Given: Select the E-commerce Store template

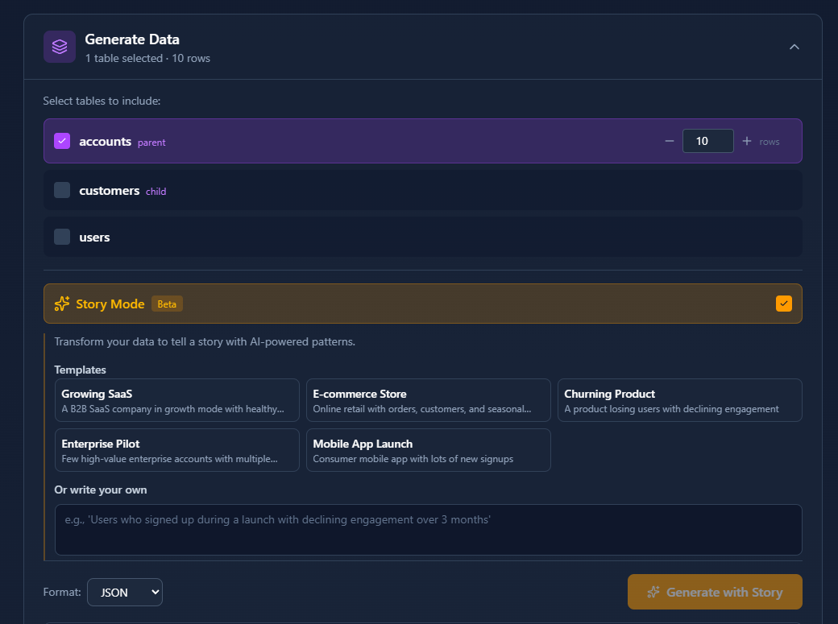Looking at the screenshot, I should 428,400.
